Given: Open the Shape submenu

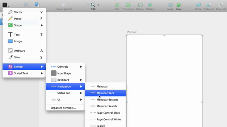Looking at the screenshot, I should [x=24, y=25].
